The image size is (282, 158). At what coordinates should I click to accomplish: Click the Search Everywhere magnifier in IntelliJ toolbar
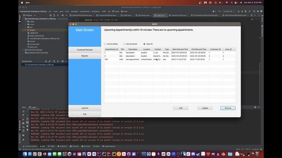(x=254, y=11)
